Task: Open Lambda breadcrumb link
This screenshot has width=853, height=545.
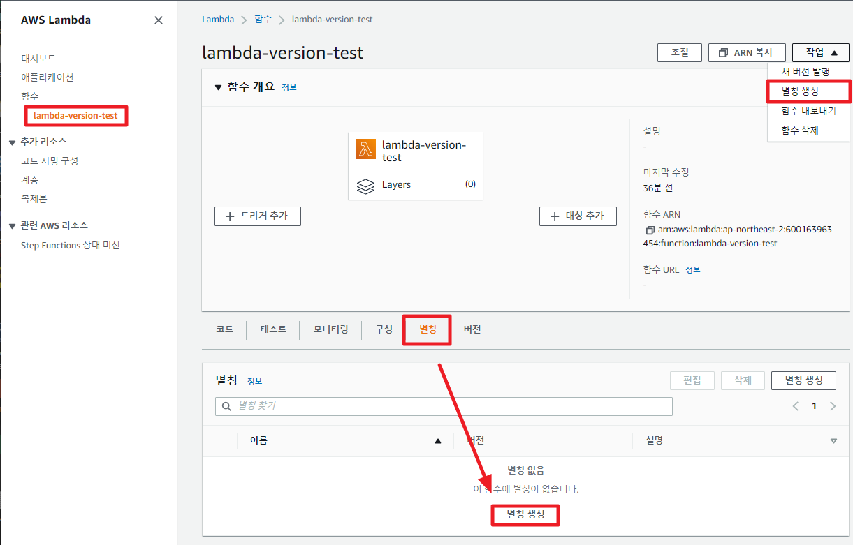Action: pos(218,20)
